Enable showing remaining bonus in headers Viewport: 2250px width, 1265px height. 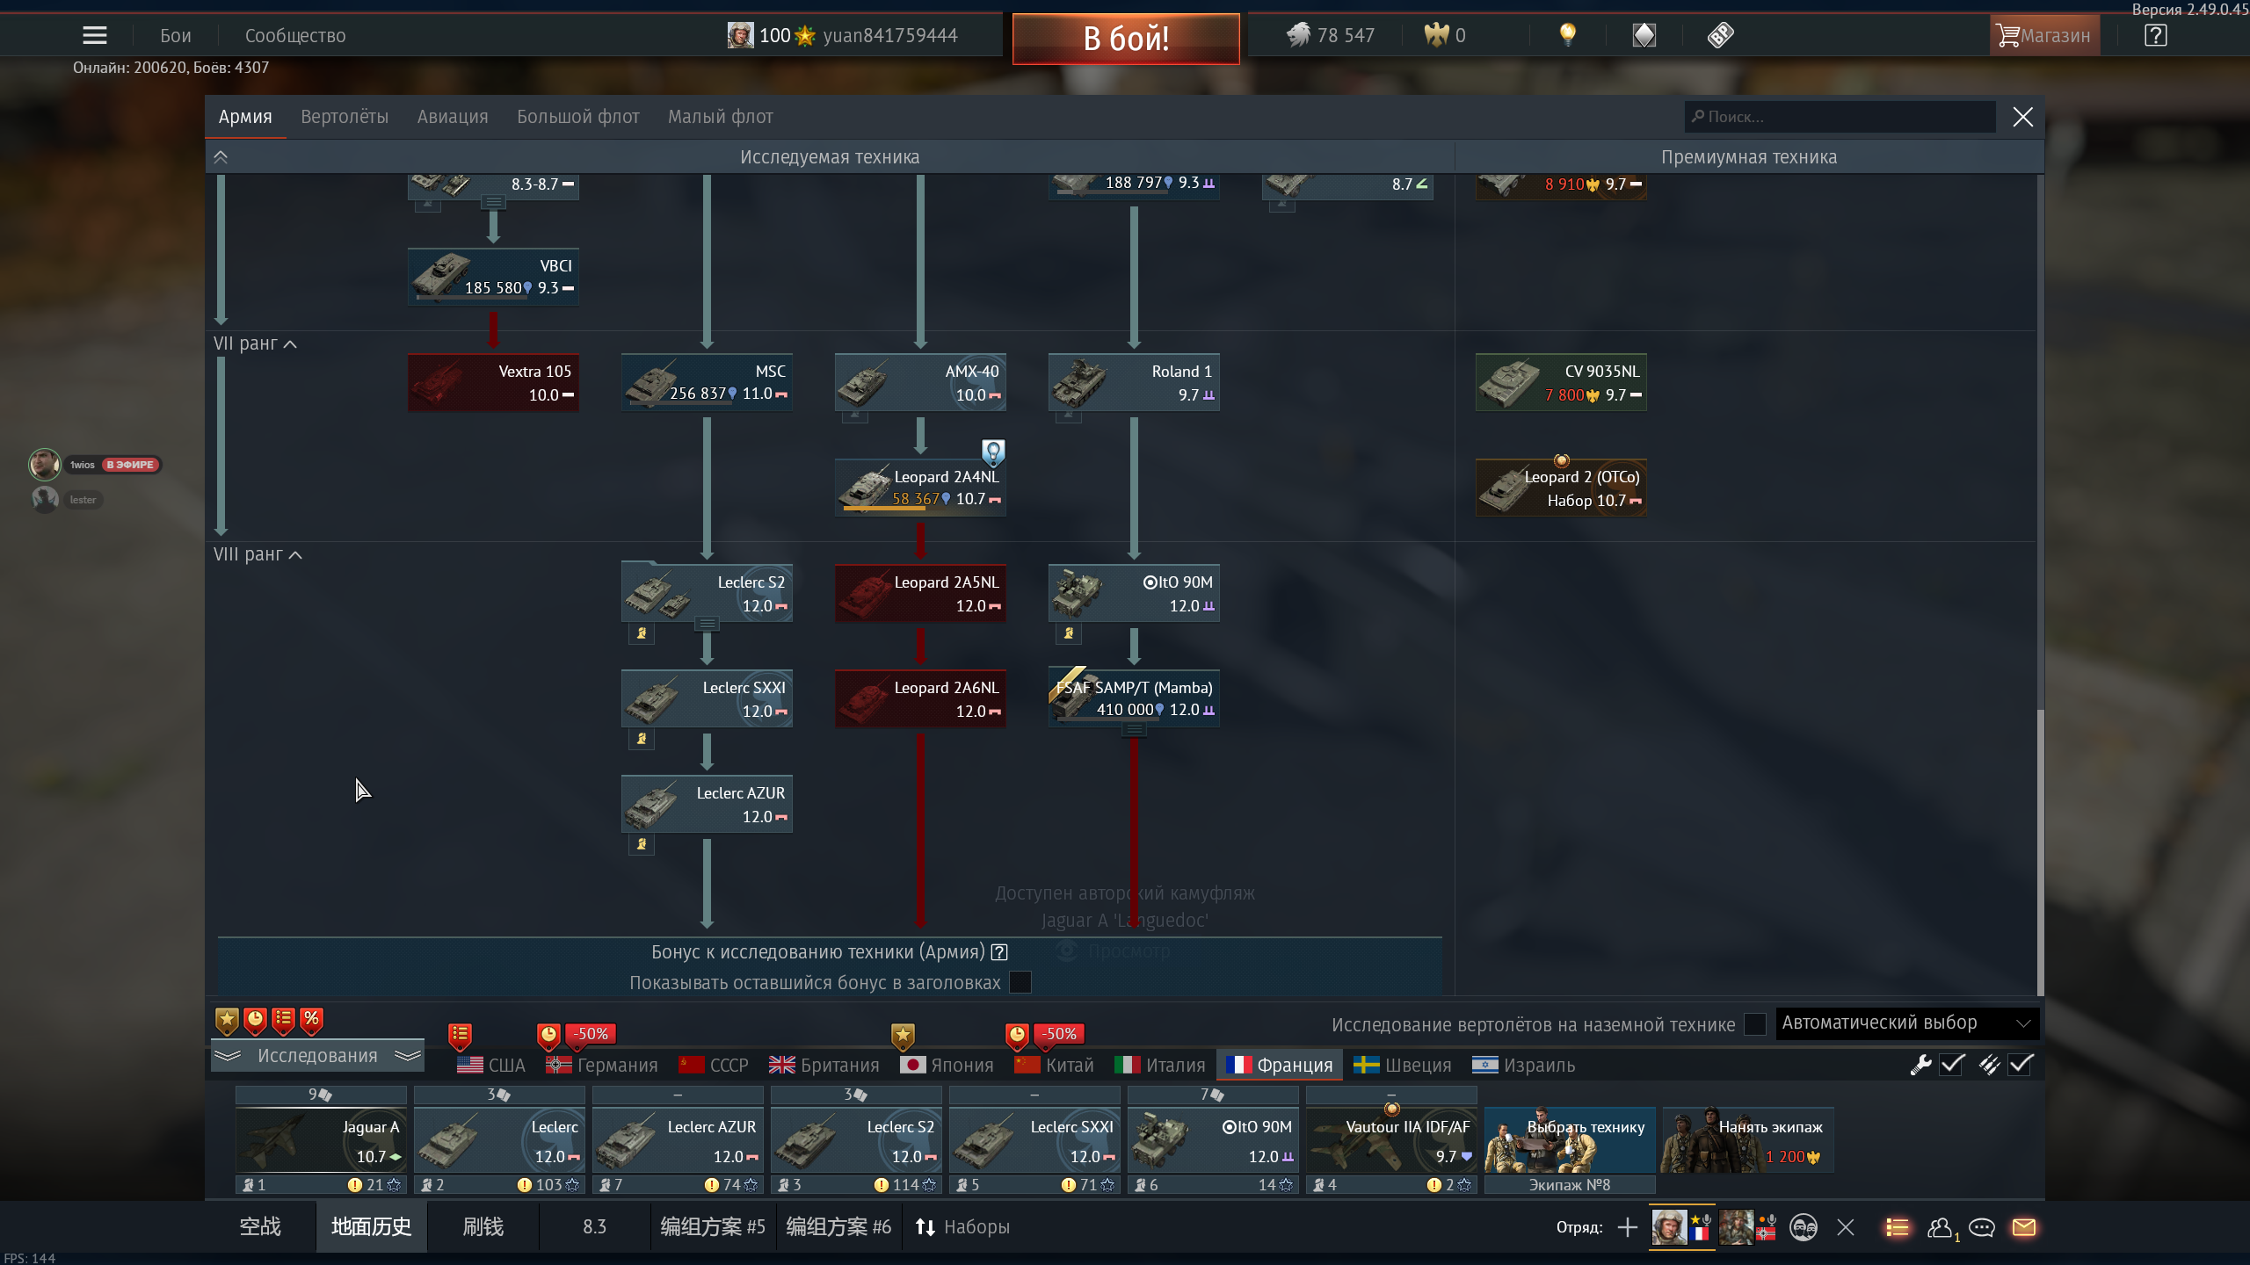(1020, 982)
